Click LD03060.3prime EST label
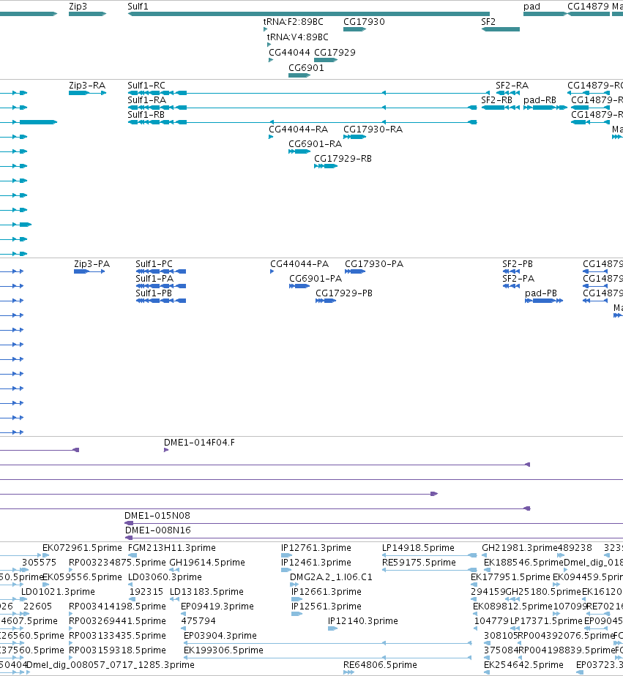623x676 pixels. point(165,577)
